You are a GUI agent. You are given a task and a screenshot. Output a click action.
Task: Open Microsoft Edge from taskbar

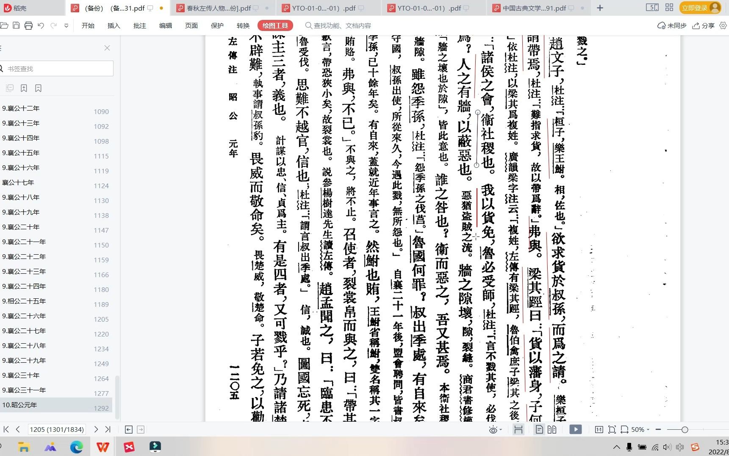pyautogui.click(x=77, y=447)
